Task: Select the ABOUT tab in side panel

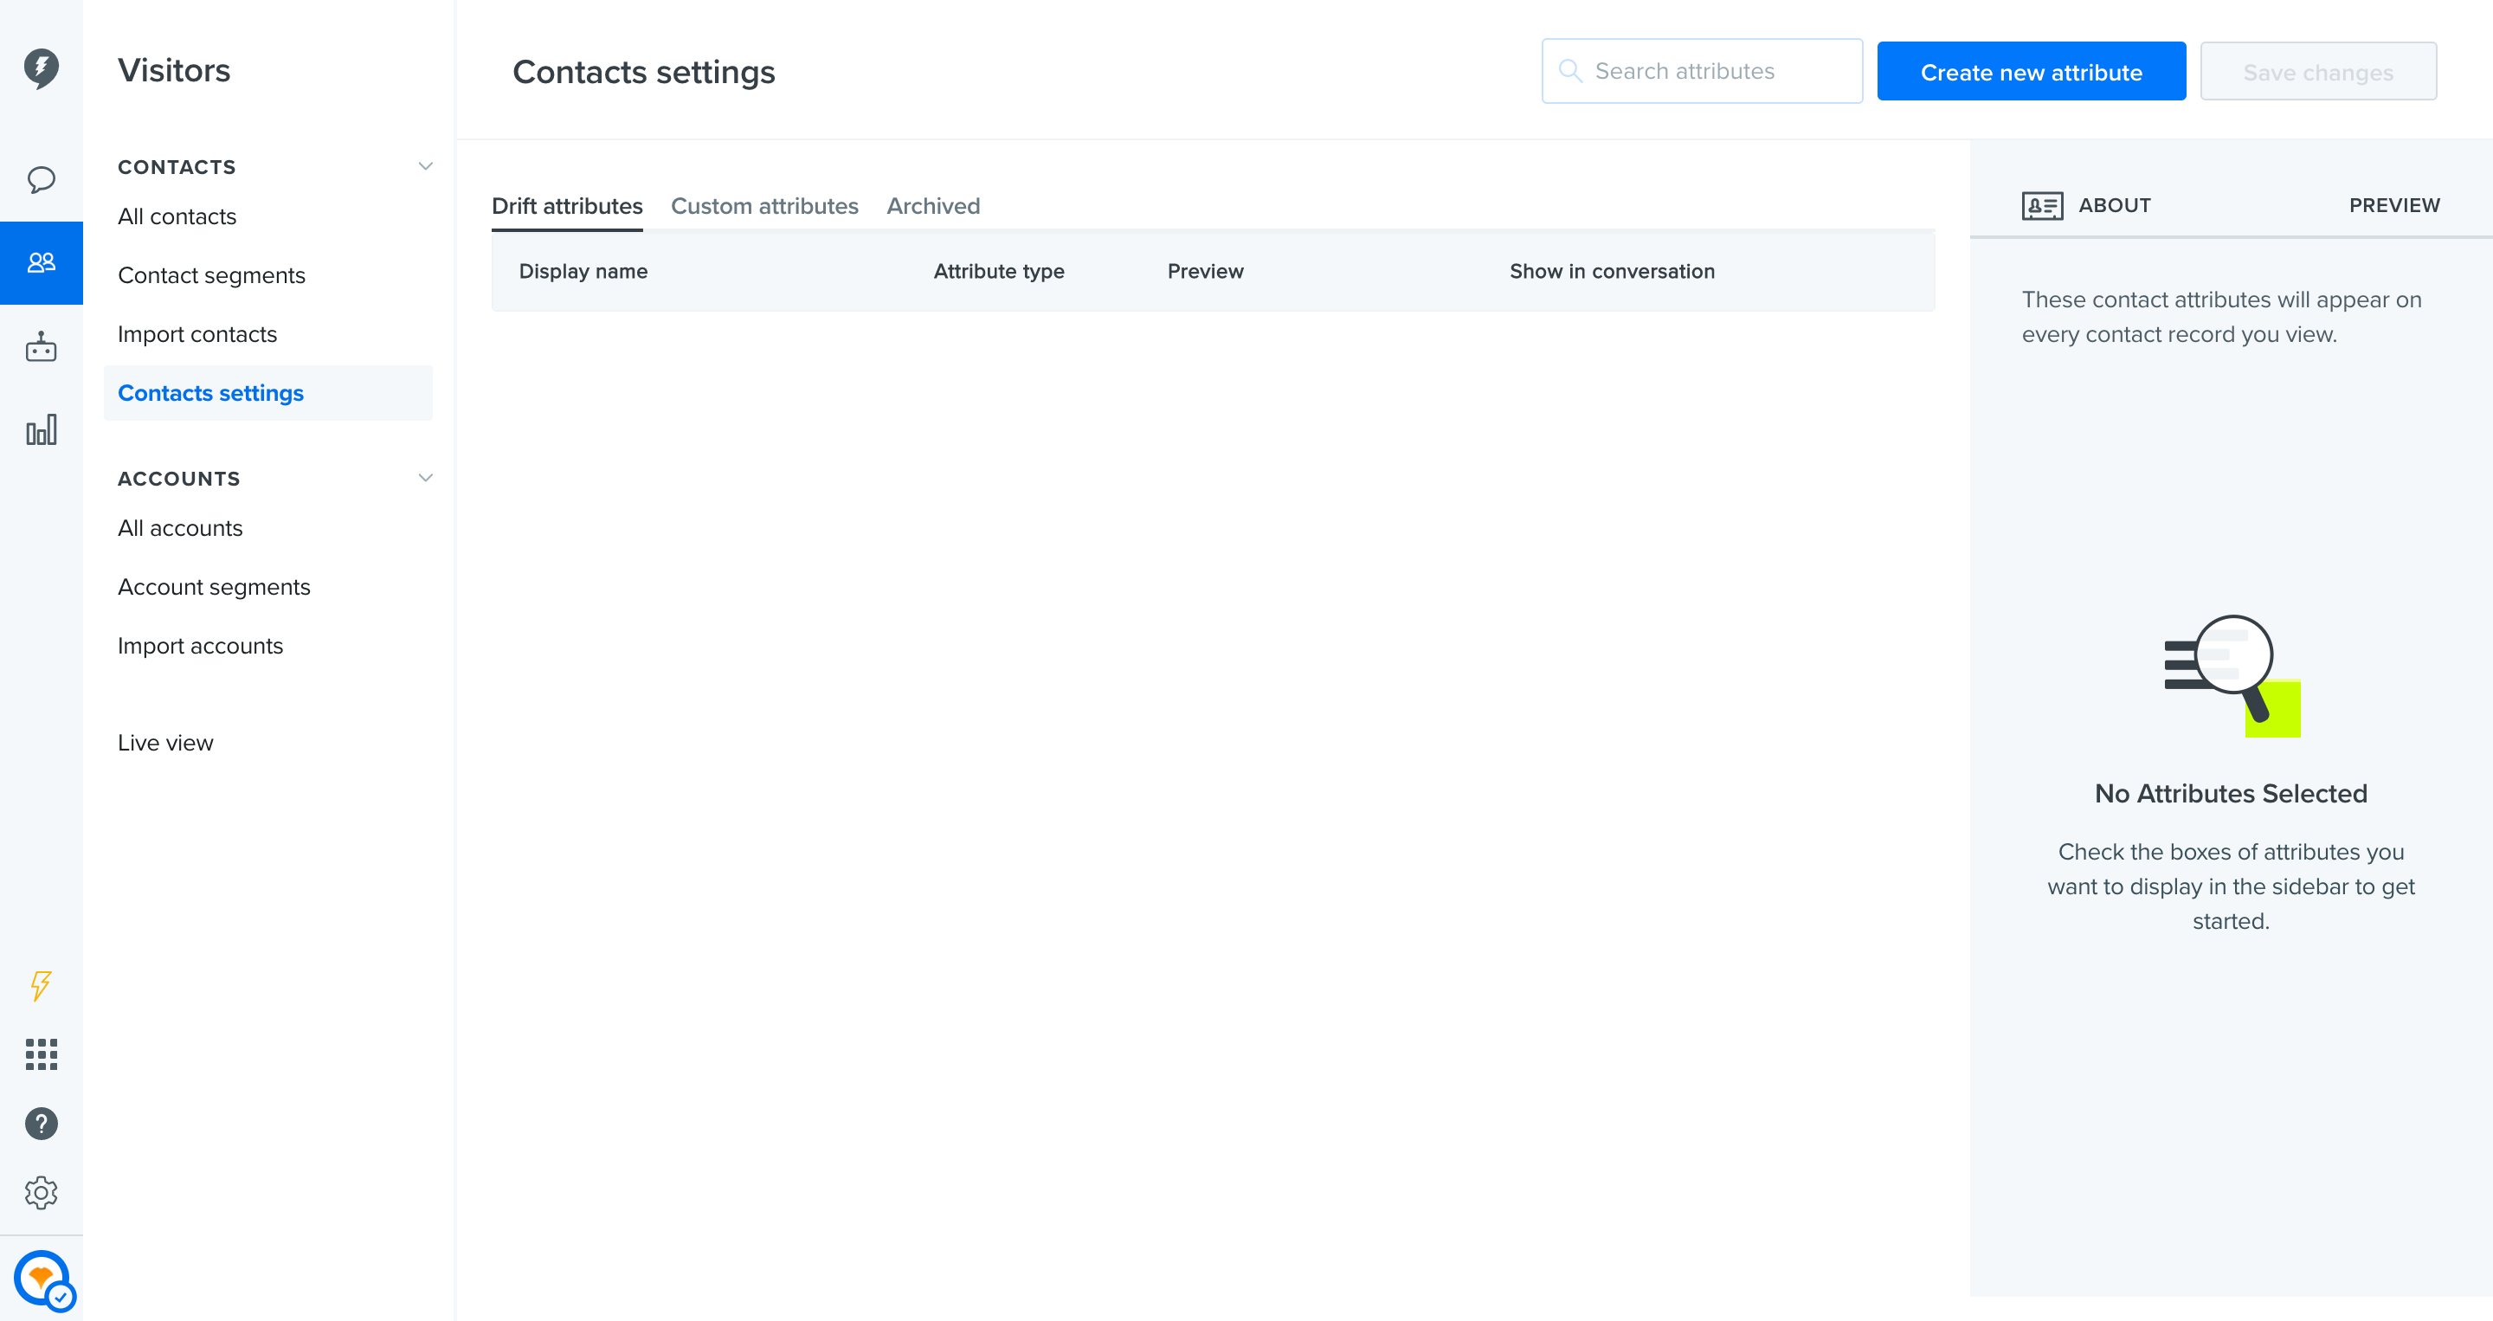Action: (x=2115, y=205)
